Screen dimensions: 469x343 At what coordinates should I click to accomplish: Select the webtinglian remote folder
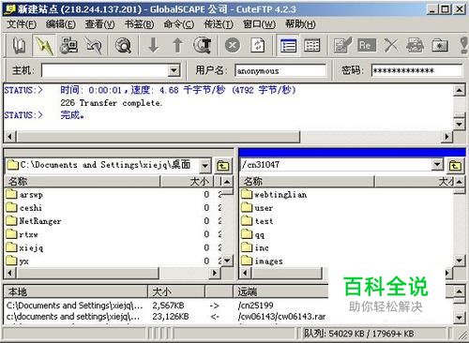(274, 195)
